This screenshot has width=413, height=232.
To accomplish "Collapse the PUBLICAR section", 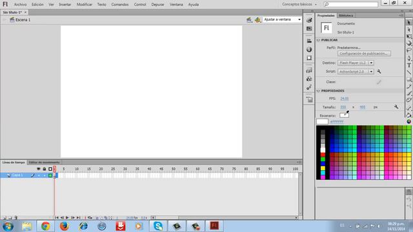I will tap(318, 40).
